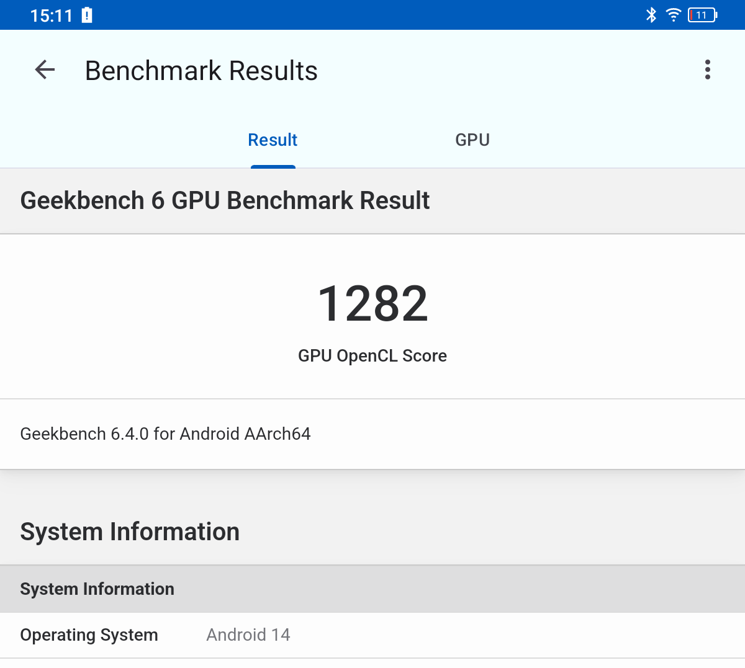Tap the Bluetooth status icon

point(651,15)
